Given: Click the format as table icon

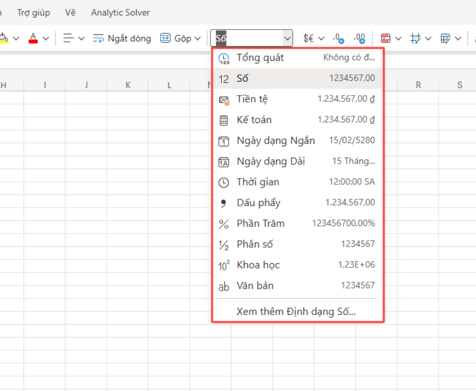Looking at the screenshot, I should 445,38.
